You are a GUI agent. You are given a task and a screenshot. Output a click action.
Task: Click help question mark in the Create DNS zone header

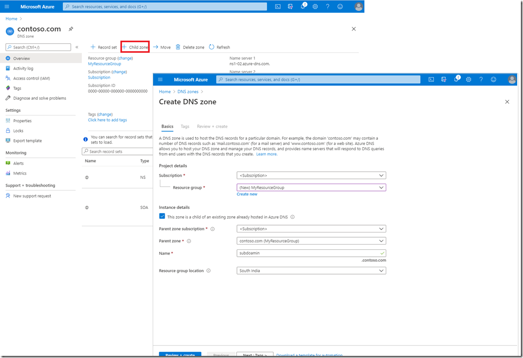point(481,80)
